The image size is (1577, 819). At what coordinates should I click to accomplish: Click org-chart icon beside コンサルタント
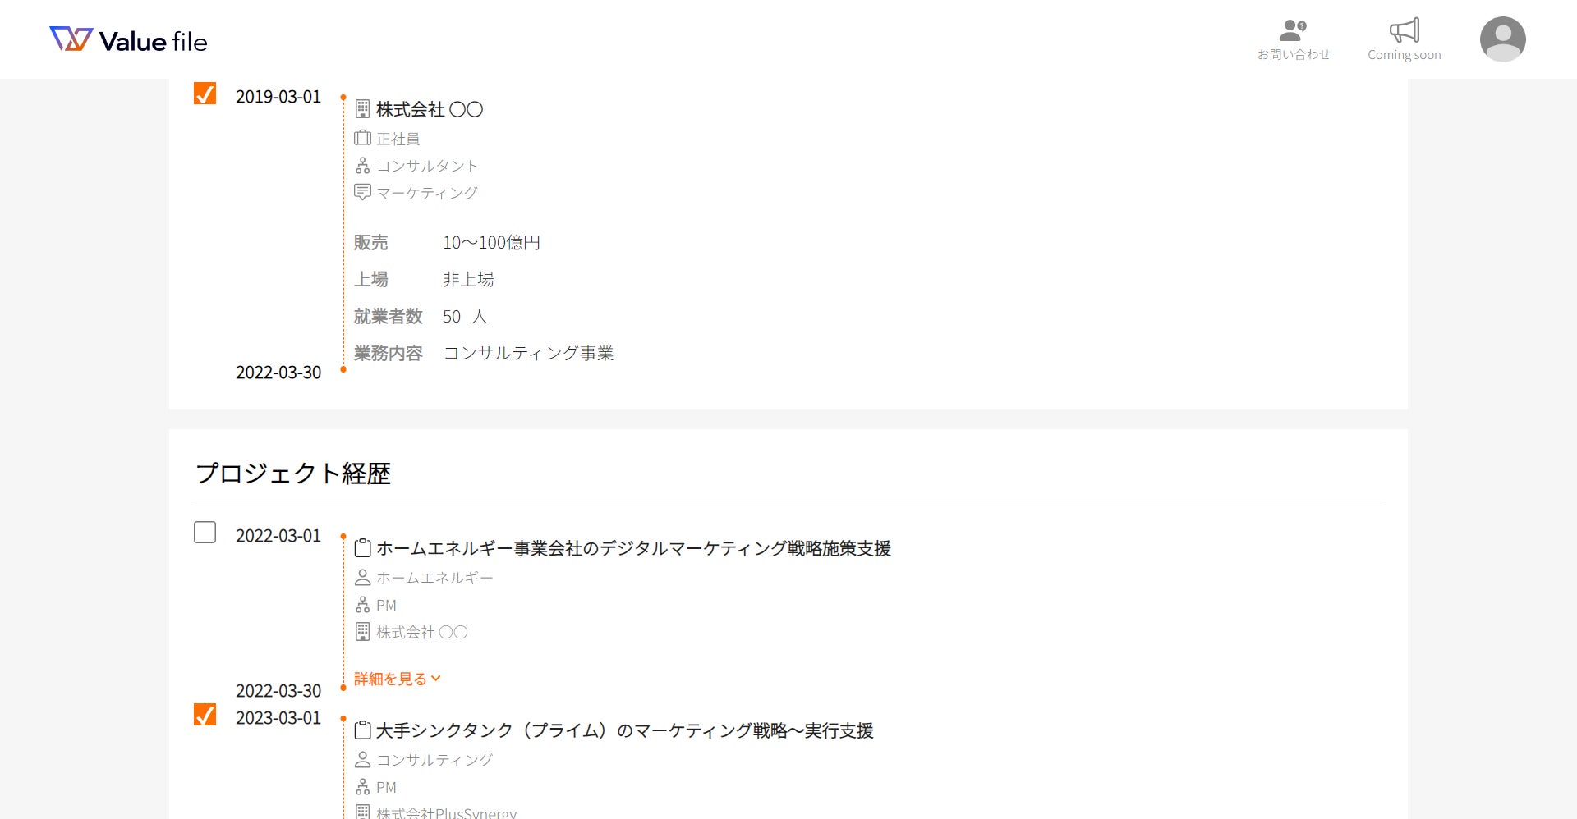[362, 165]
